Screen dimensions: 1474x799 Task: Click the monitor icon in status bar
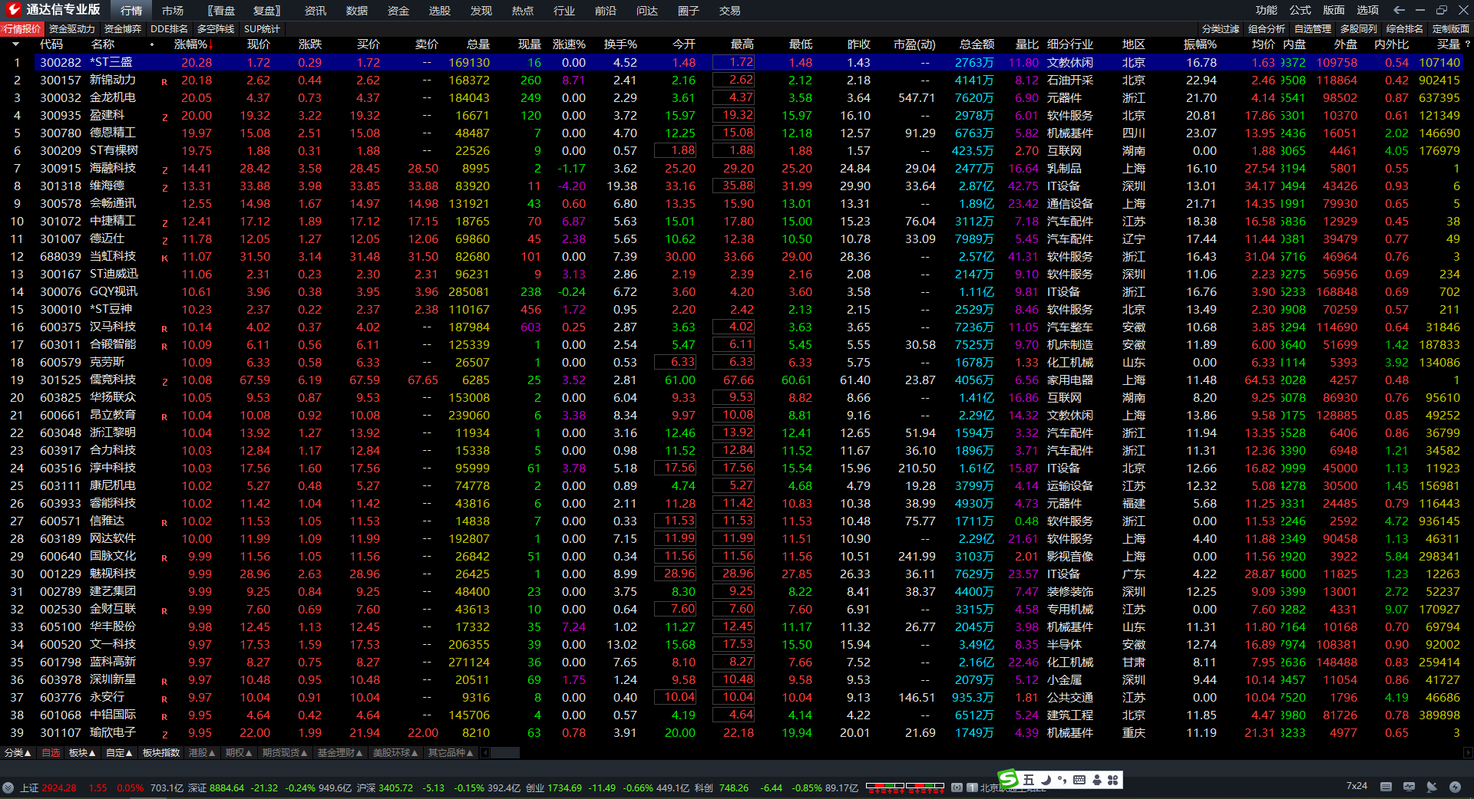1409,787
